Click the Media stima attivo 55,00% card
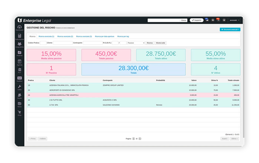 pos(215,55)
